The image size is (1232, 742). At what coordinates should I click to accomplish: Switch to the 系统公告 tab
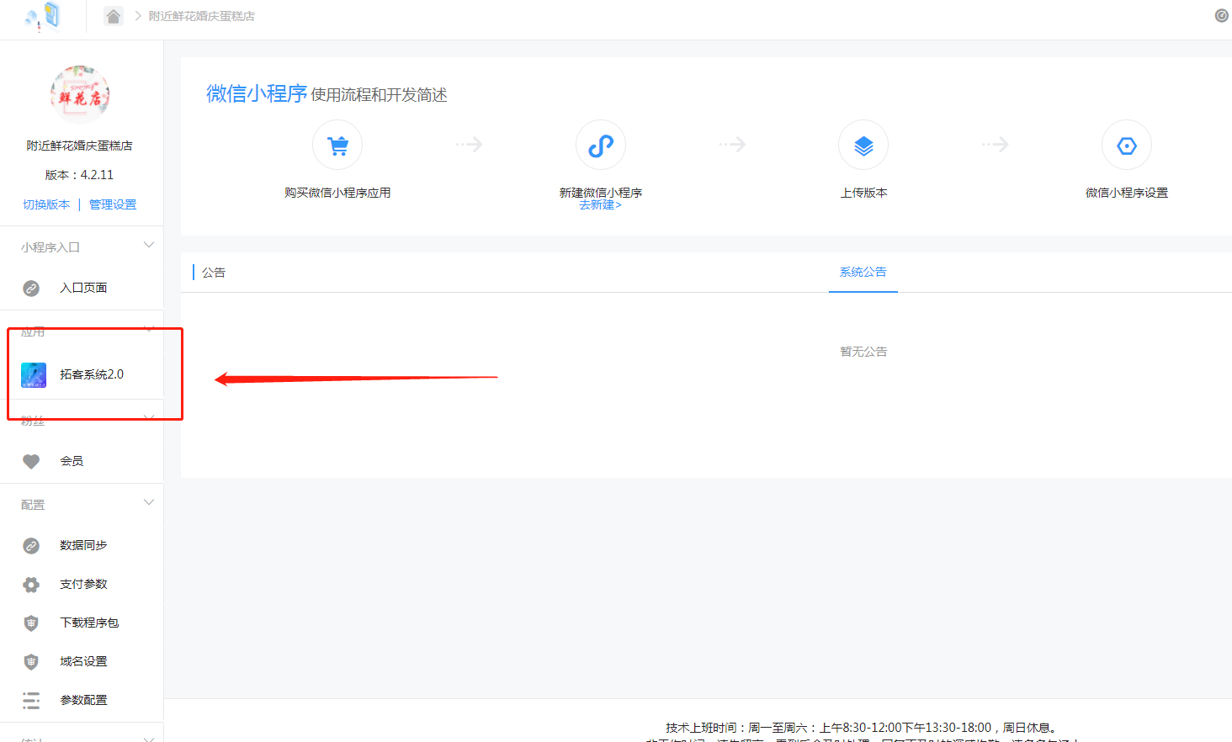pos(863,272)
